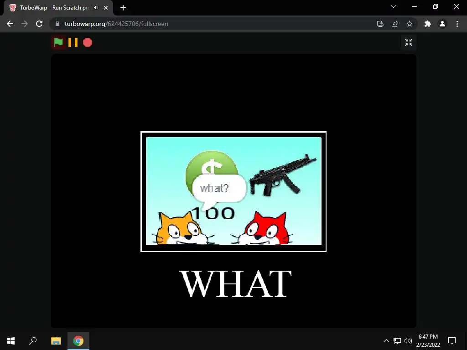Select the TurboWarp browser tab
The width and height of the screenshot is (467, 350).
click(x=55, y=8)
